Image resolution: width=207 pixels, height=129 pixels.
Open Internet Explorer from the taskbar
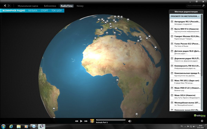coord(11,127)
